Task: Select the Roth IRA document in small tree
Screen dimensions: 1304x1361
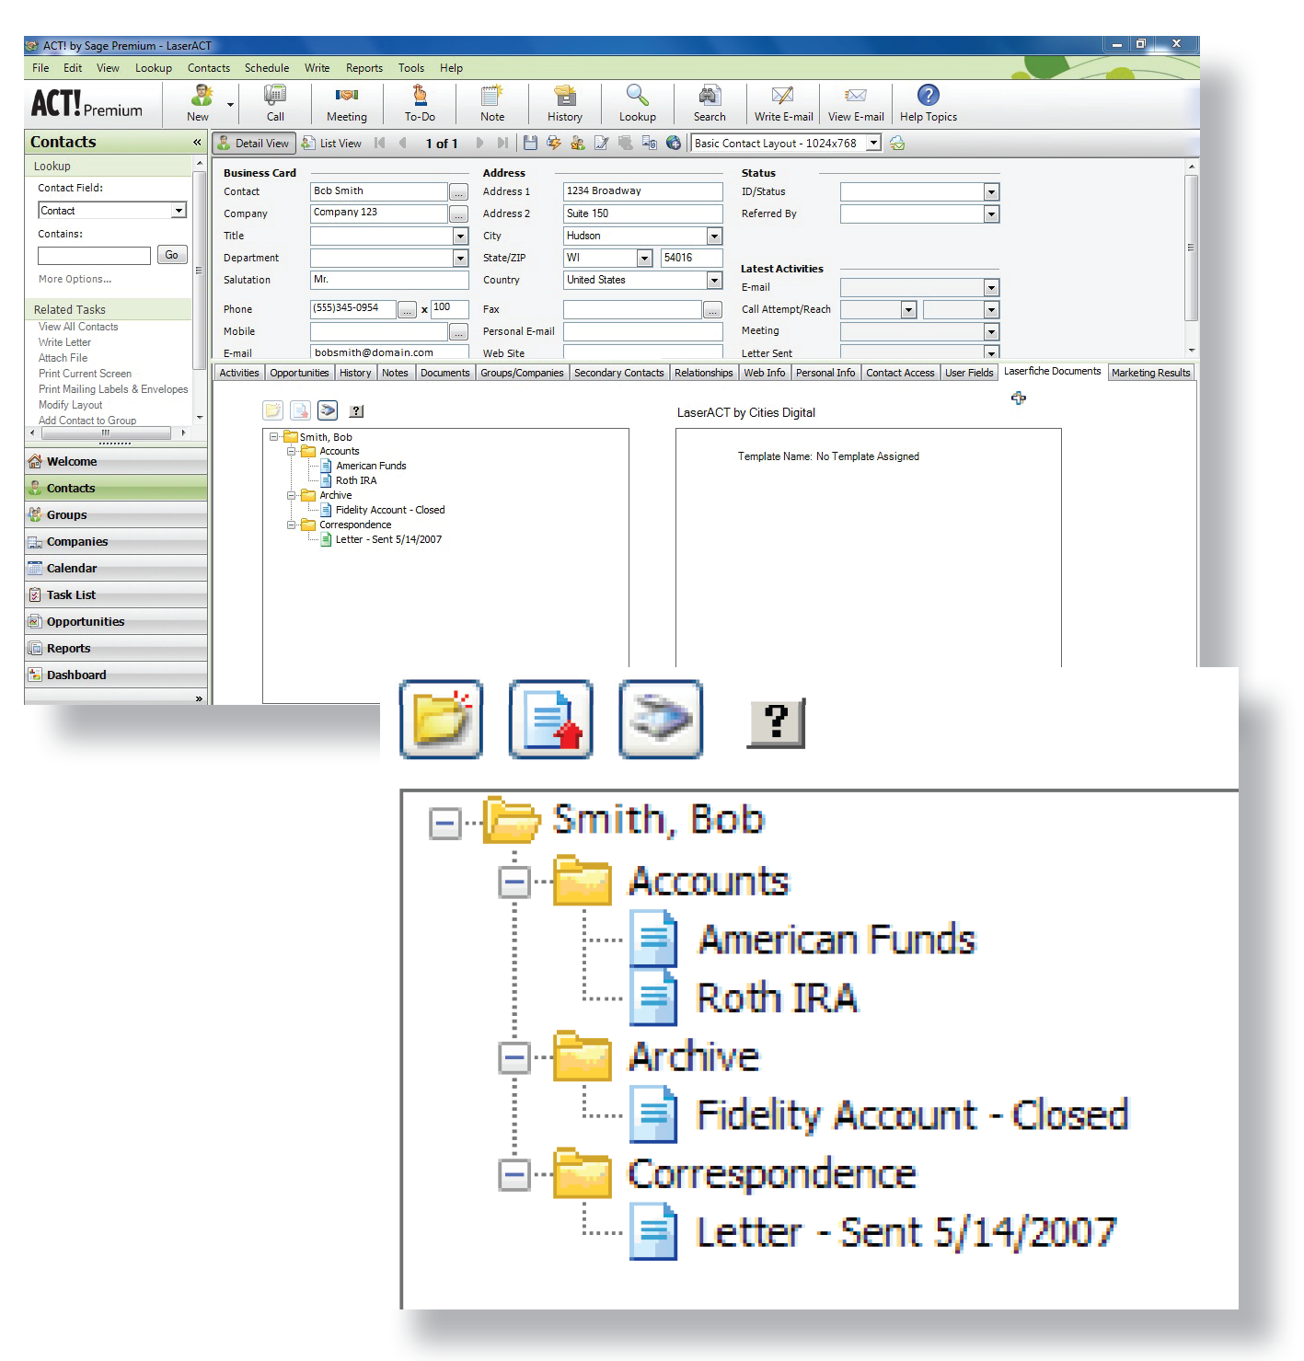Action: coord(355,480)
